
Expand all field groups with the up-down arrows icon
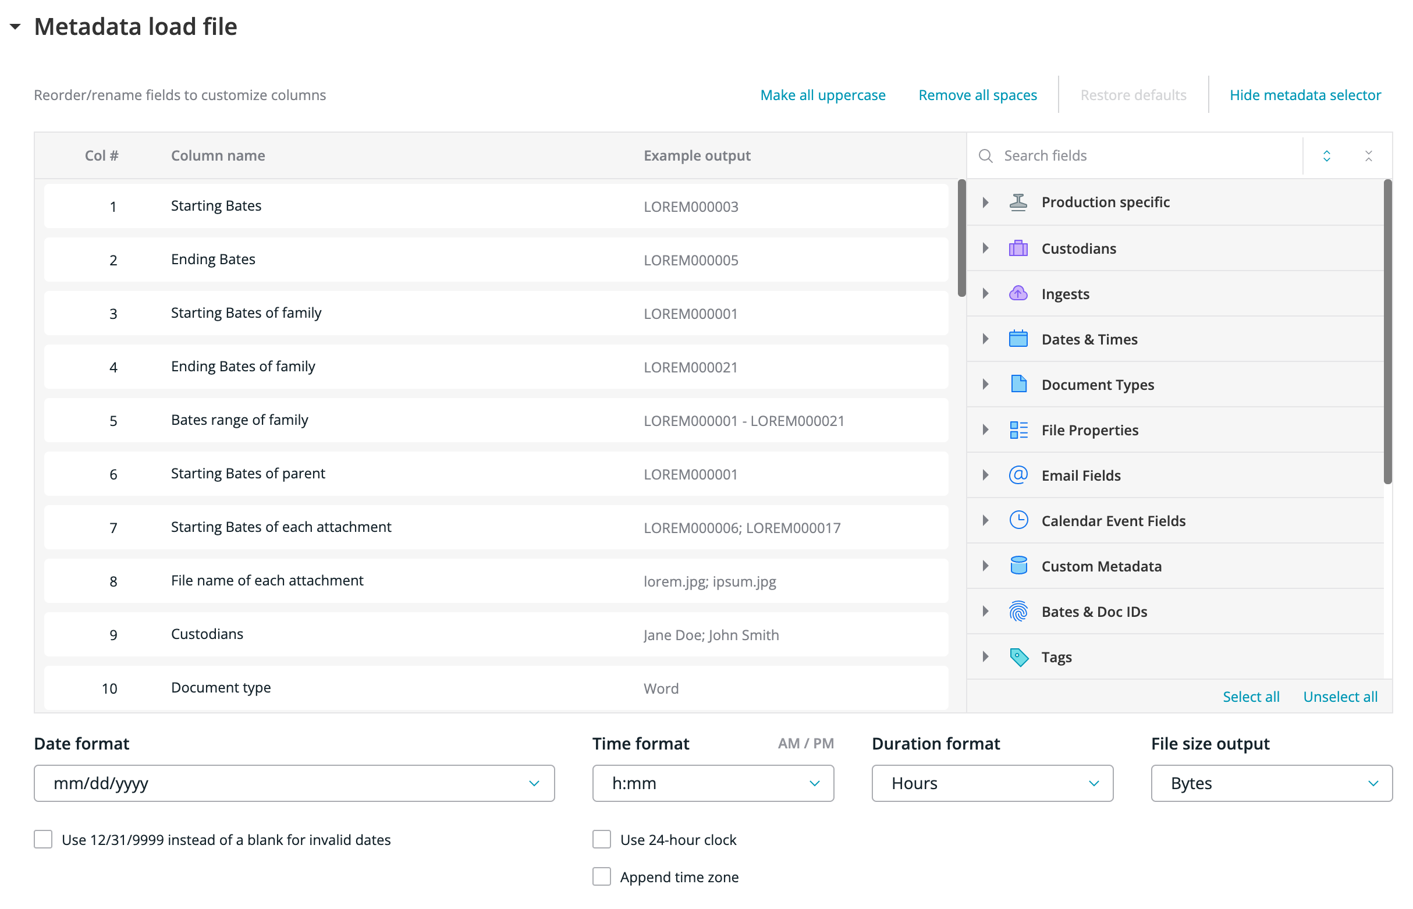coord(1326,156)
